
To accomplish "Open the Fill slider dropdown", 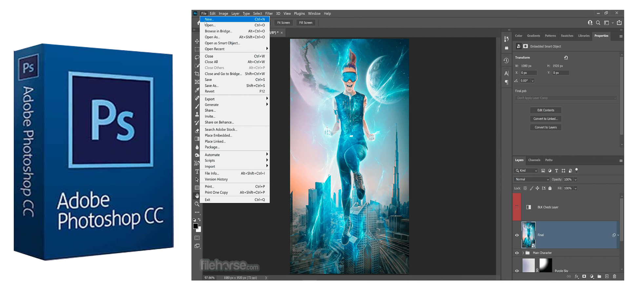I will (575, 189).
